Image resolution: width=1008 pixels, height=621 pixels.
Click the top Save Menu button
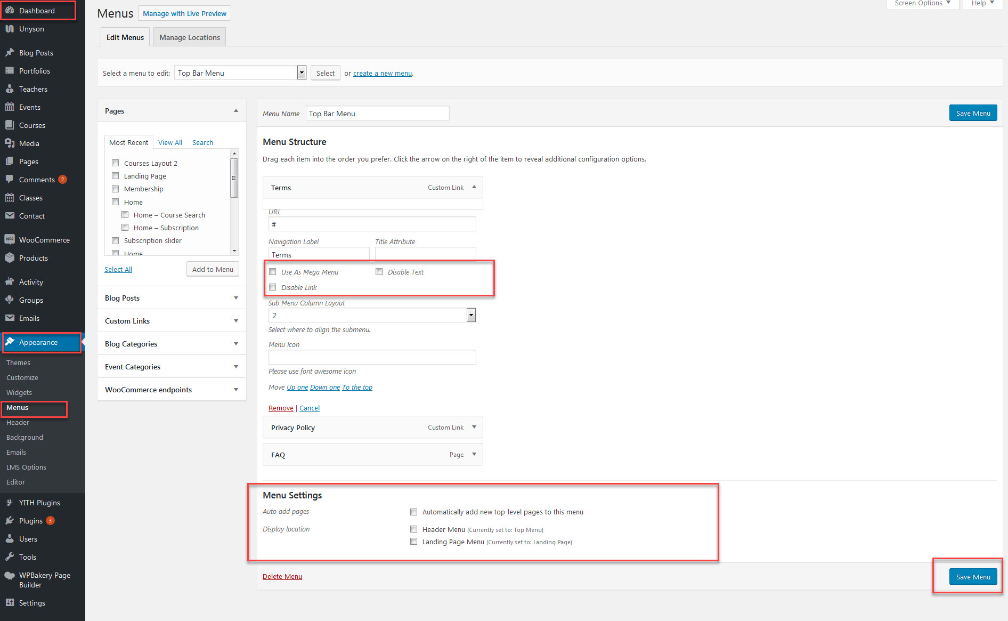click(x=972, y=113)
